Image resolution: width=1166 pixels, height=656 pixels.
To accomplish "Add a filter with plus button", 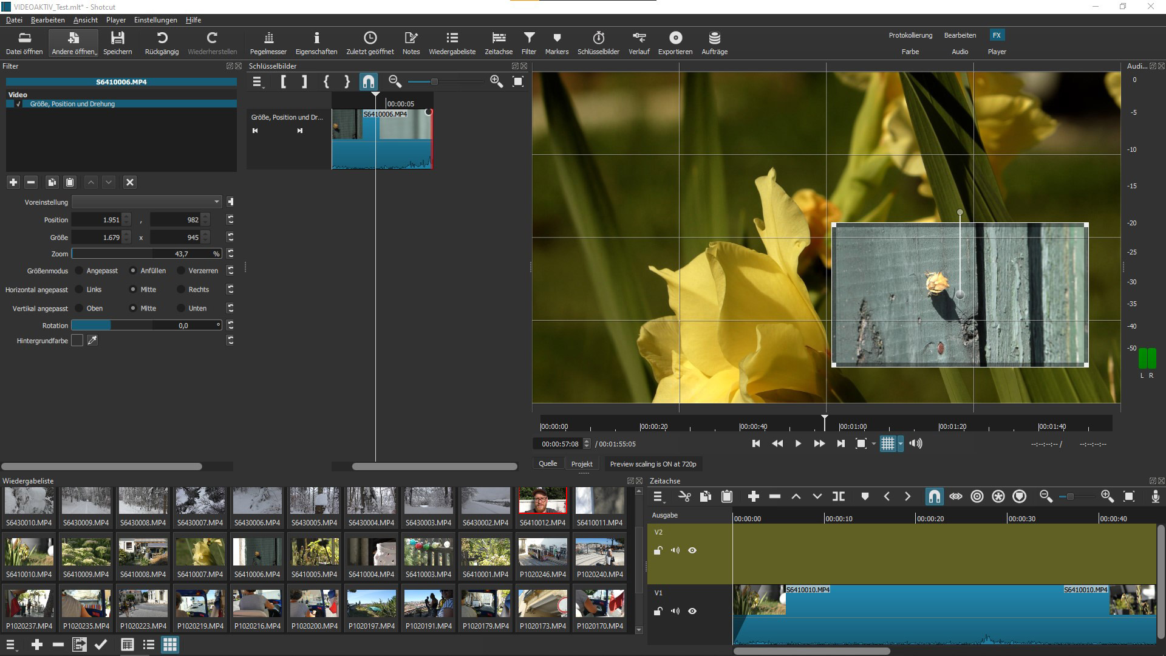I will (x=13, y=182).
